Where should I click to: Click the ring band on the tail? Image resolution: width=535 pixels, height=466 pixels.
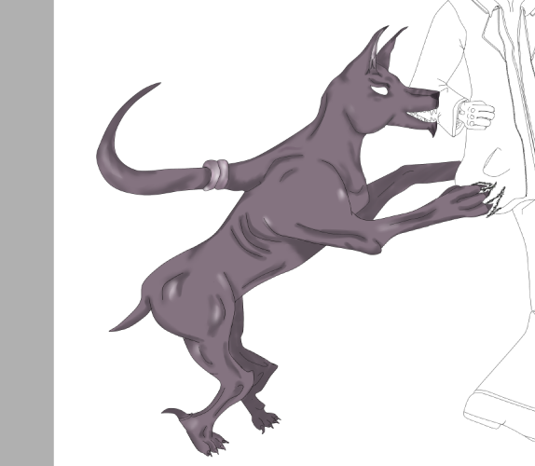(x=216, y=174)
